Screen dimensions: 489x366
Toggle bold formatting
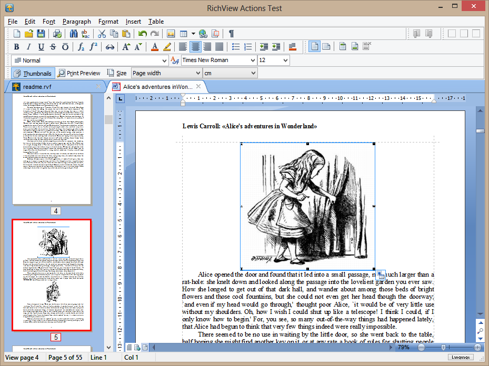click(16, 47)
